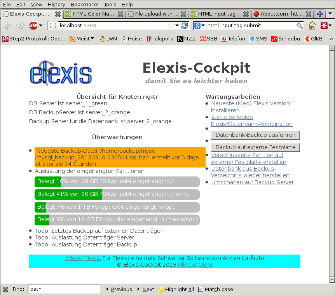This screenshot has width=335, height=295.
Task: Open the View menu
Action: 37,5
